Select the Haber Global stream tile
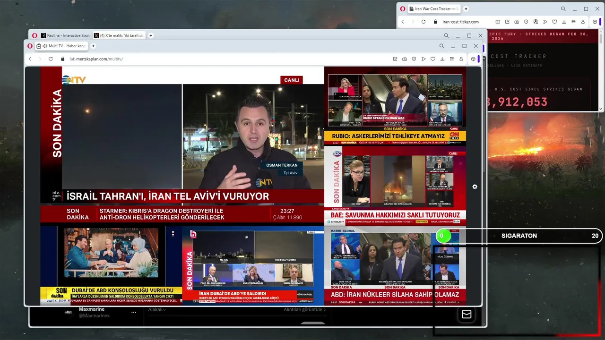Viewport: 605px width, 340px height. pyautogui.click(x=395, y=265)
